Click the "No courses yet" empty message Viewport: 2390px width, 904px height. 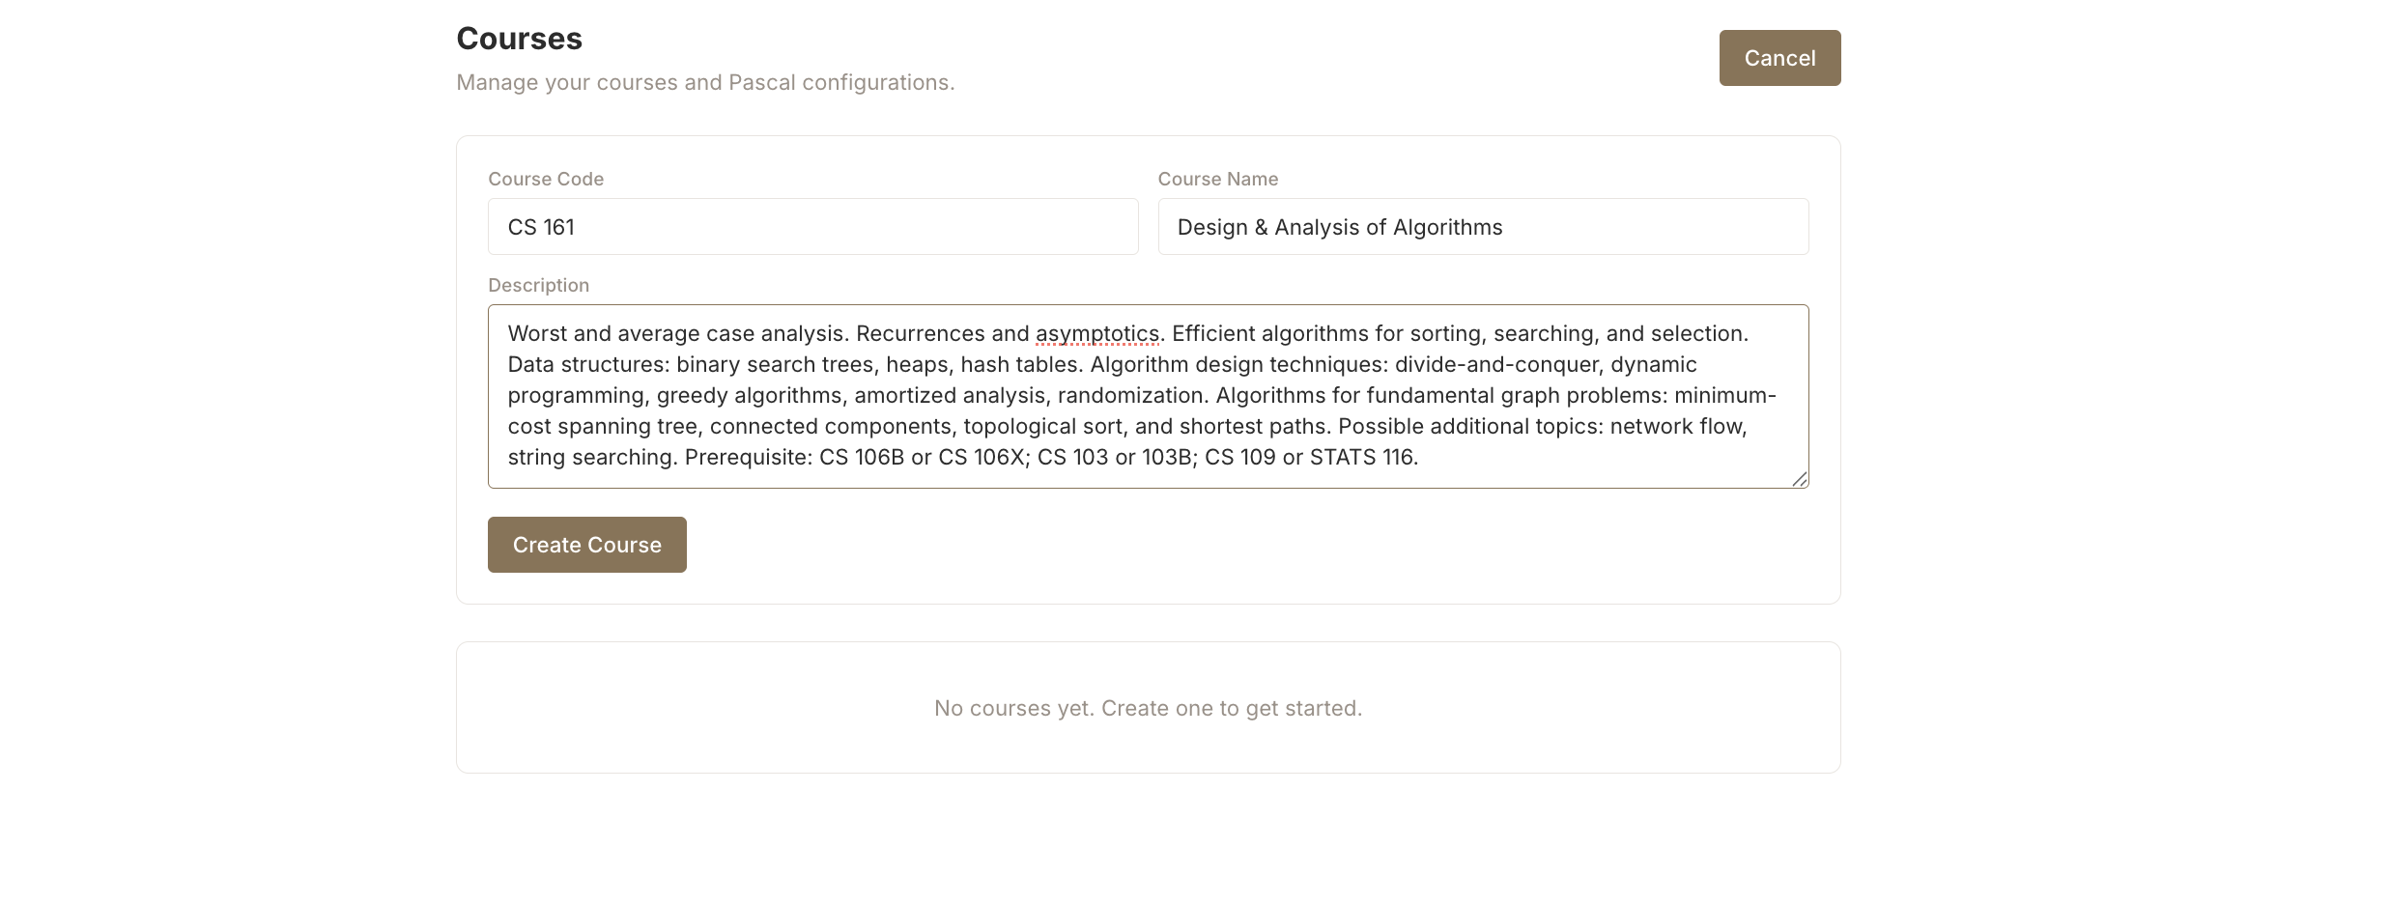click(x=1148, y=708)
